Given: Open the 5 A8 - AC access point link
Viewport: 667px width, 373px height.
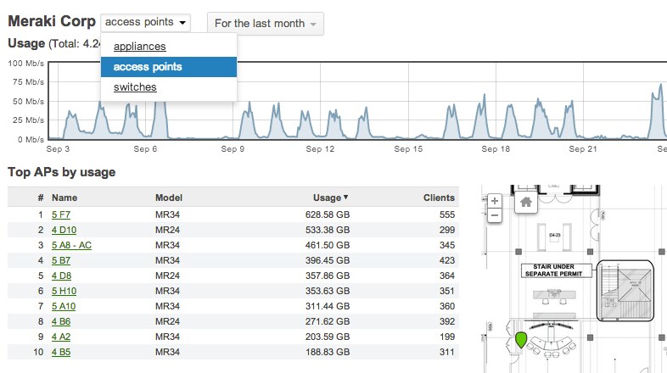Looking at the screenshot, I should click(71, 245).
